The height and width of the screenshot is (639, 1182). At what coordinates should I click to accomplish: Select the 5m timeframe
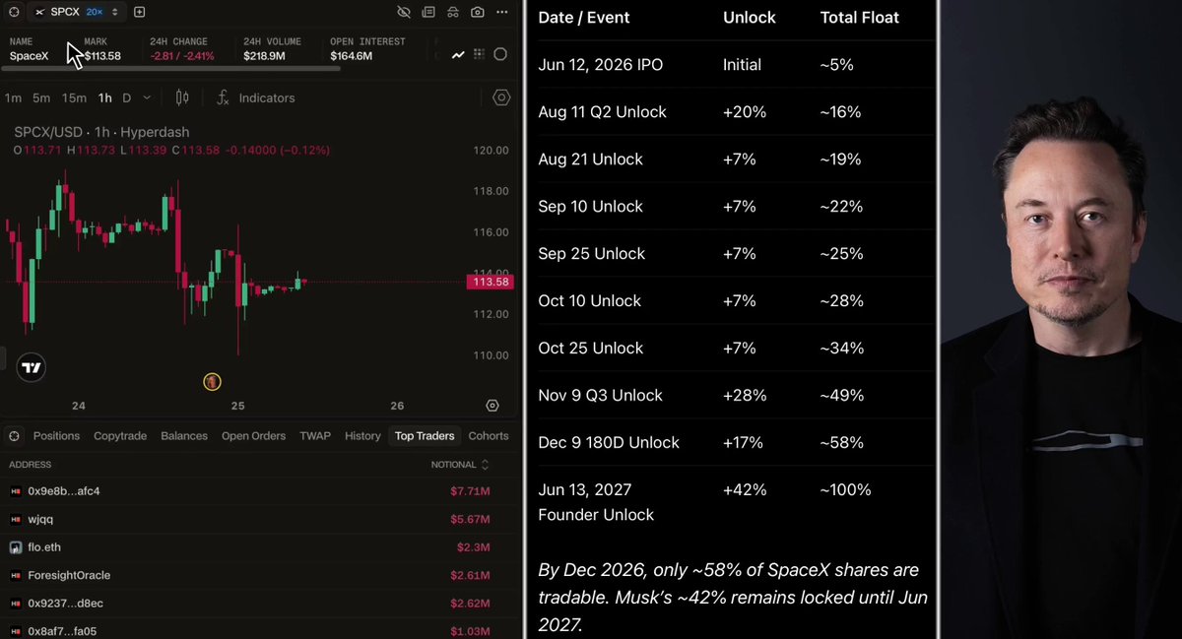pyautogui.click(x=41, y=97)
